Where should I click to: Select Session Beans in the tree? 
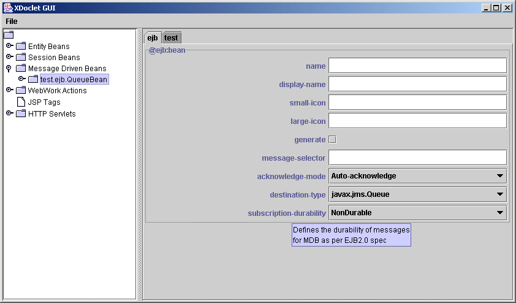pyautogui.click(x=54, y=58)
